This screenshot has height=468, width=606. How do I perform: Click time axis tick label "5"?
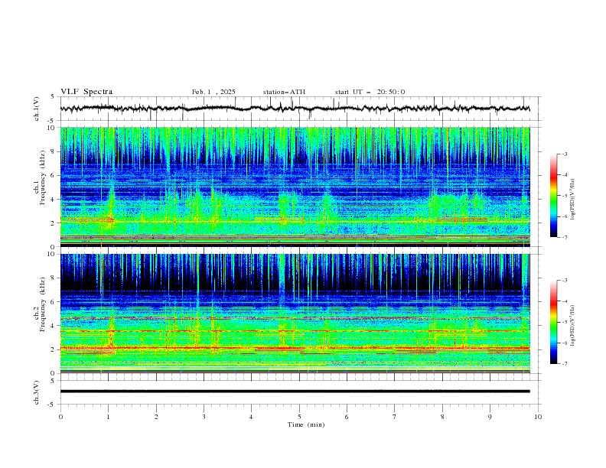[299, 417]
